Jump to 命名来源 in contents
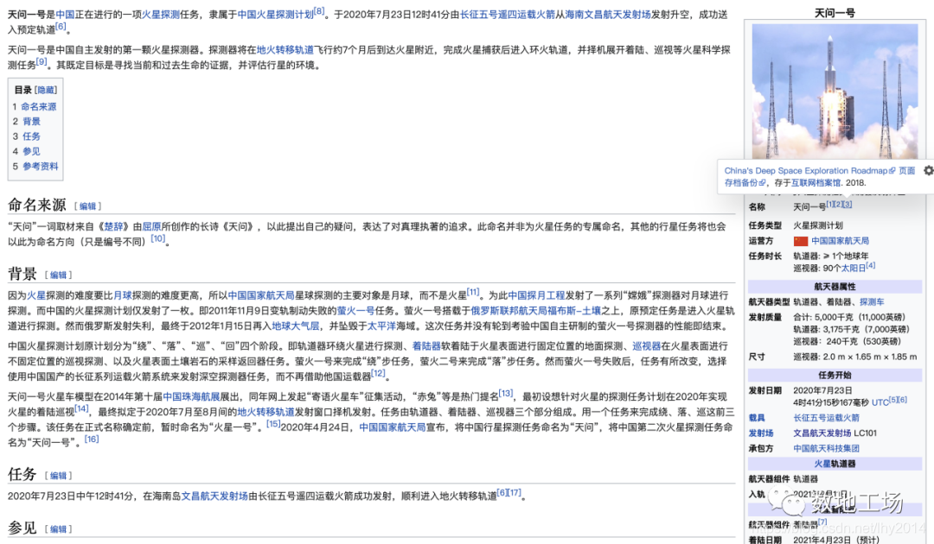The image size is (934, 544). point(39,106)
